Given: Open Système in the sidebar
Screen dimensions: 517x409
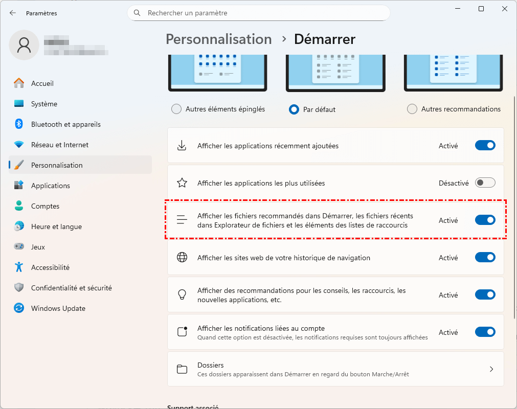Looking at the screenshot, I should click(x=44, y=104).
